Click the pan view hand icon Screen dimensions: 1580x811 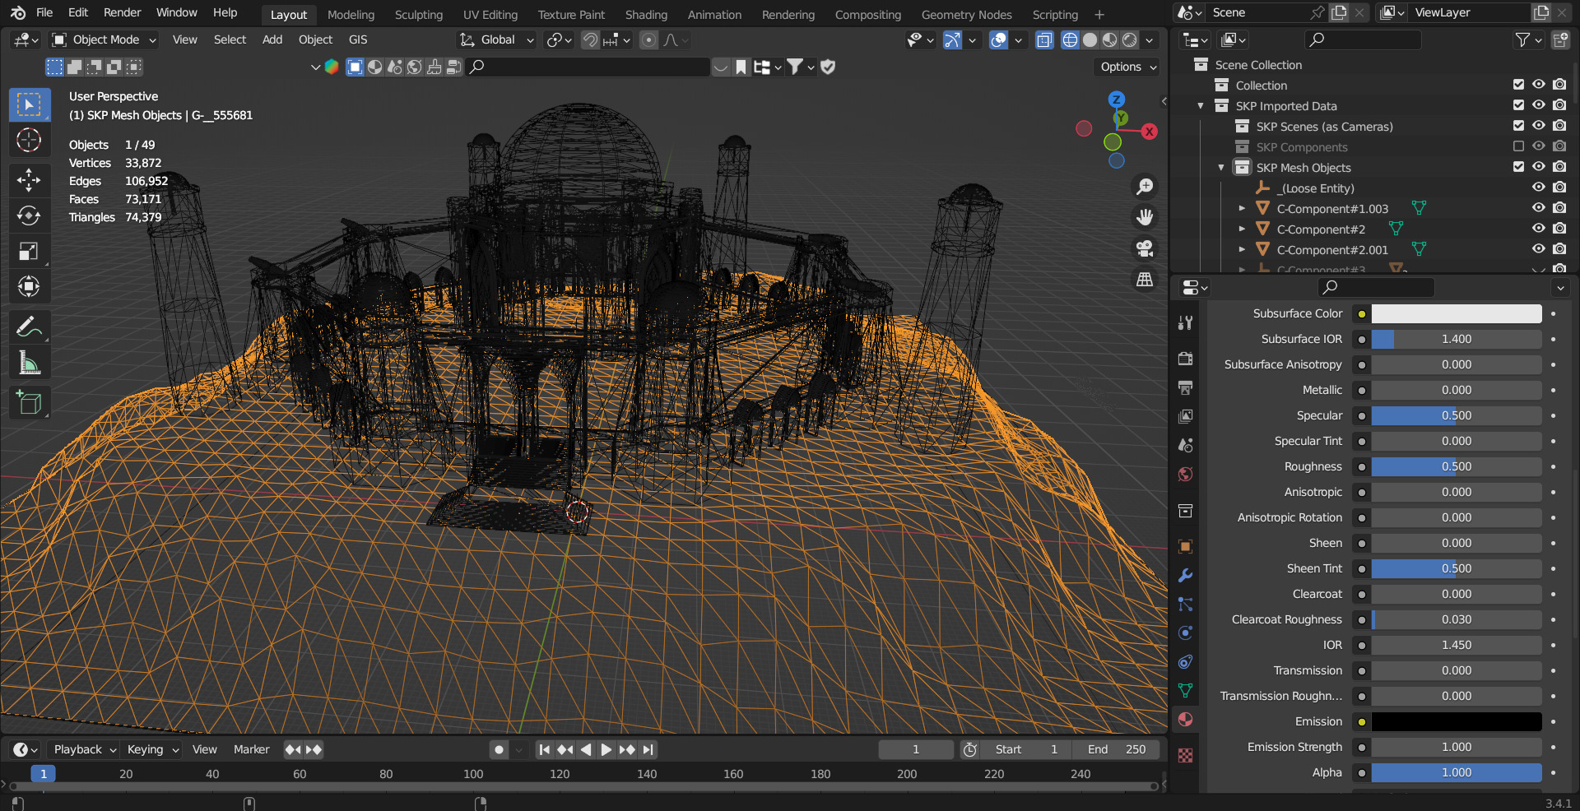[x=1145, y=217]
